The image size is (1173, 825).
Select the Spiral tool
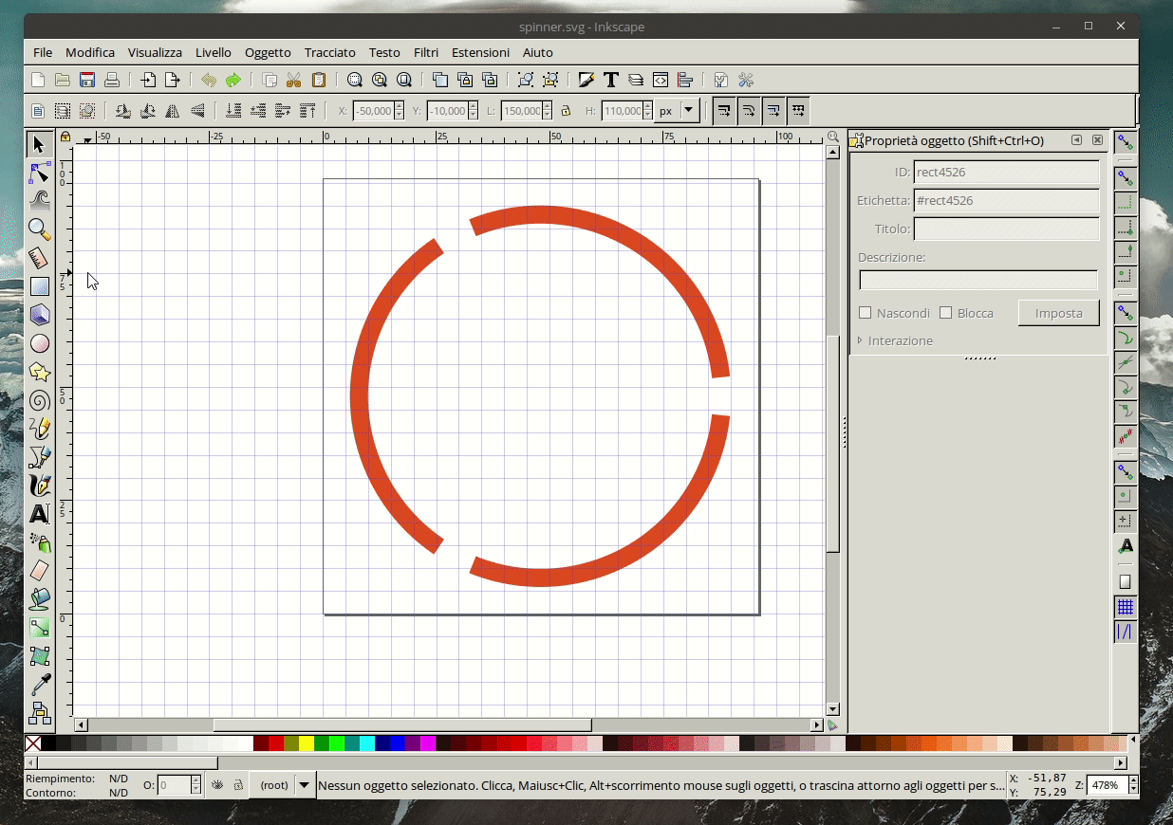(39, 400)
